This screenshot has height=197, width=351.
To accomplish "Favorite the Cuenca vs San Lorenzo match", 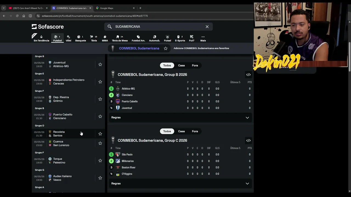I will (x=100, y=143).
